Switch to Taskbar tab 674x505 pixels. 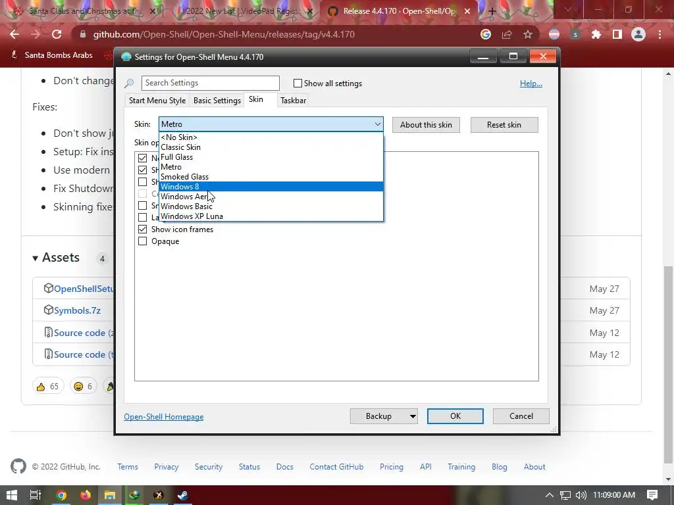pos(293,101)
